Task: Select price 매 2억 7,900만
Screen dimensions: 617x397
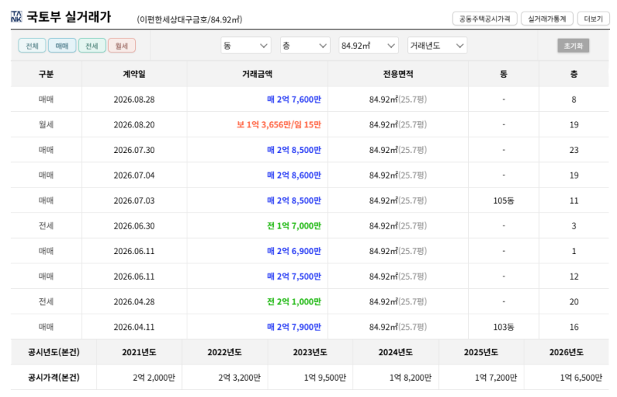Action: point(294,327)
